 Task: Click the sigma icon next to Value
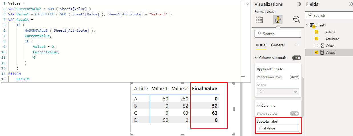[322, 46]
